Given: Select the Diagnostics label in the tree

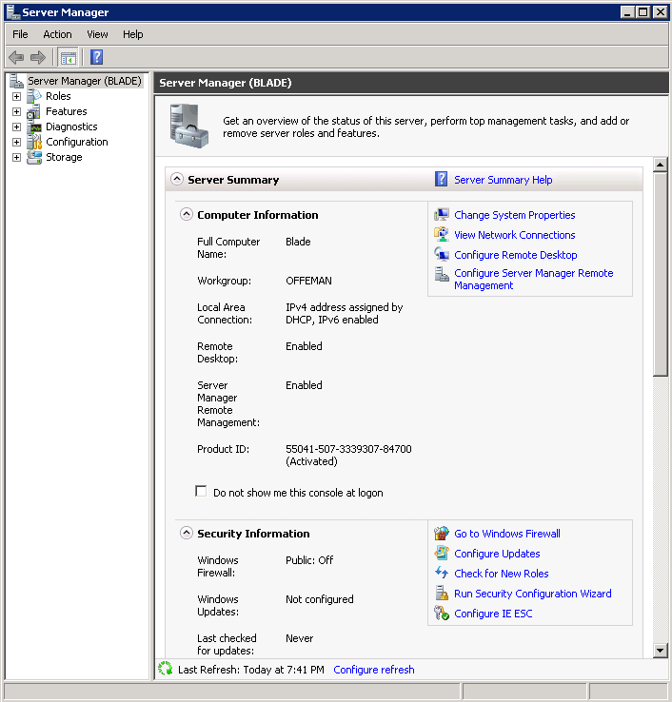Looking at the screenshot, I should (x=71, y=127).
